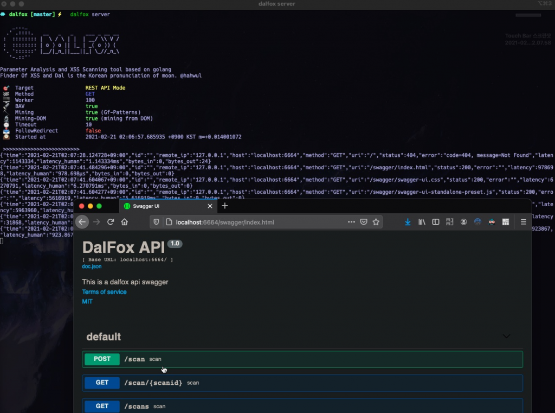The height and width of the screenshot is (413, 555).
Task: Open a new browser tab
Action: click(225, 206)
